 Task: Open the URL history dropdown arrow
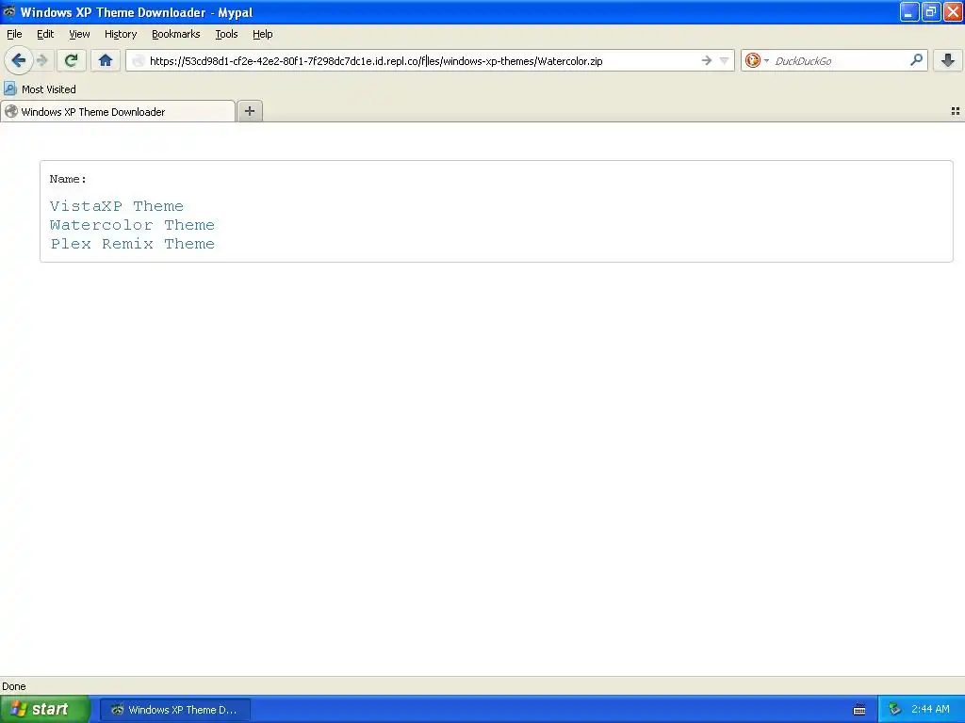(x=725, y=60)
